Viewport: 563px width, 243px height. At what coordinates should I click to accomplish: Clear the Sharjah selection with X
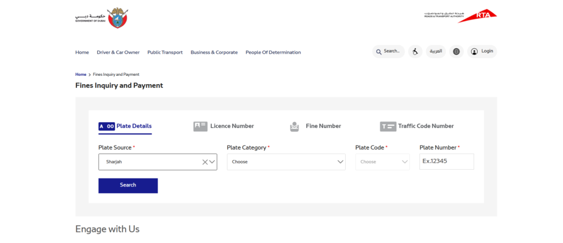point(205,162)
